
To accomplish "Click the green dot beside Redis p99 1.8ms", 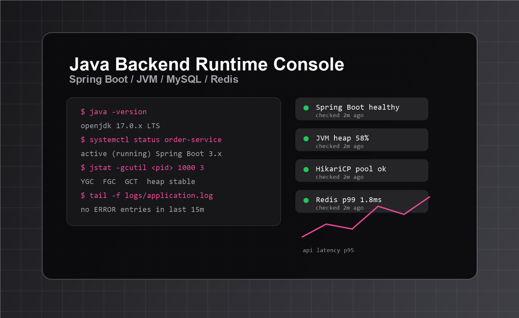I will [306, 200].
